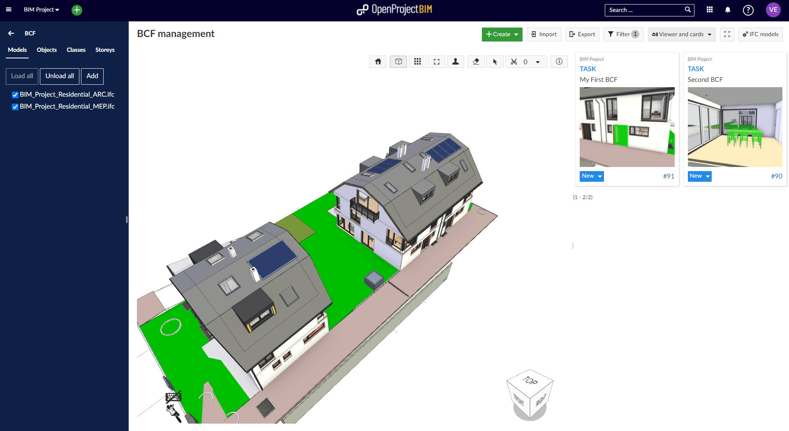Uncheck BIM_Project_Residential_MEP.ifc model

15,107
